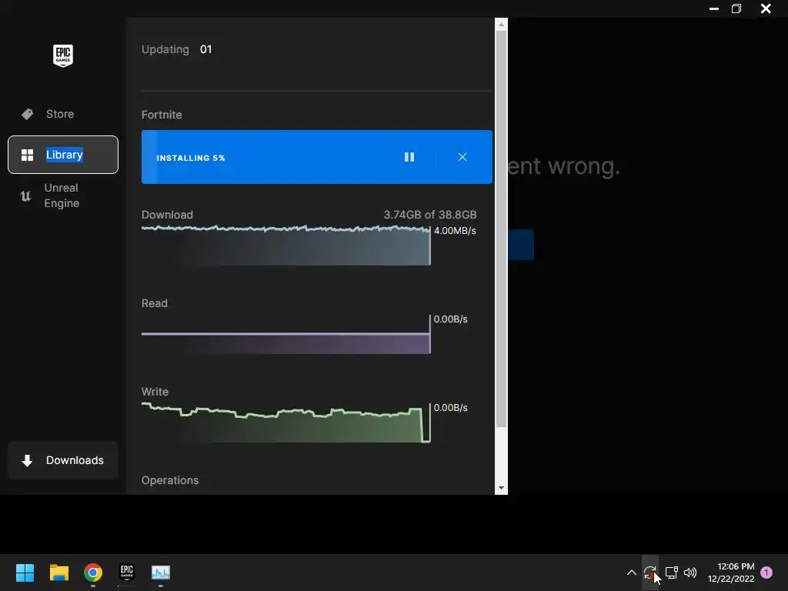Open the Store page

point(63,114)
